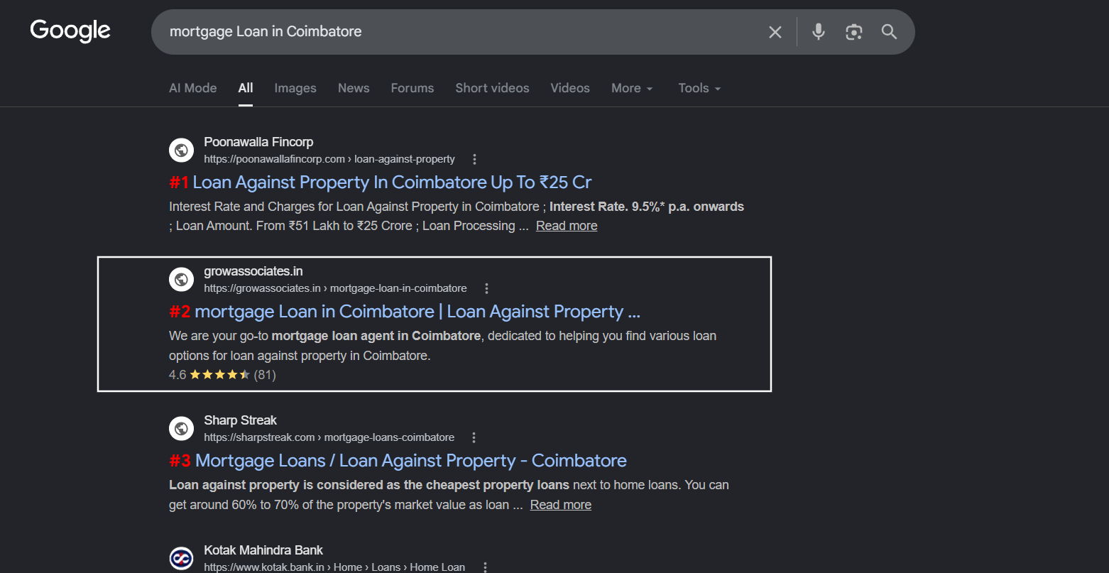1109x573 pixels.
Task: Expand the Tools dropdown
Action: (699, 88)
